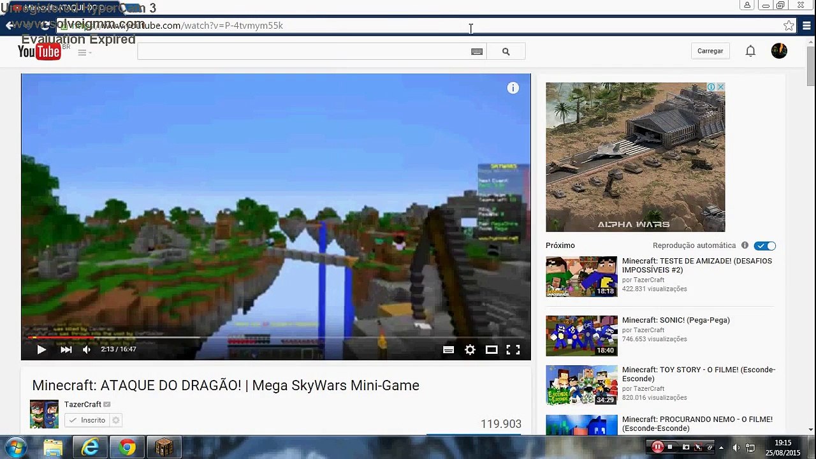Open Internet Explorer on the taskbar
This screenshot has height=459, width=816.
point(90,448)
